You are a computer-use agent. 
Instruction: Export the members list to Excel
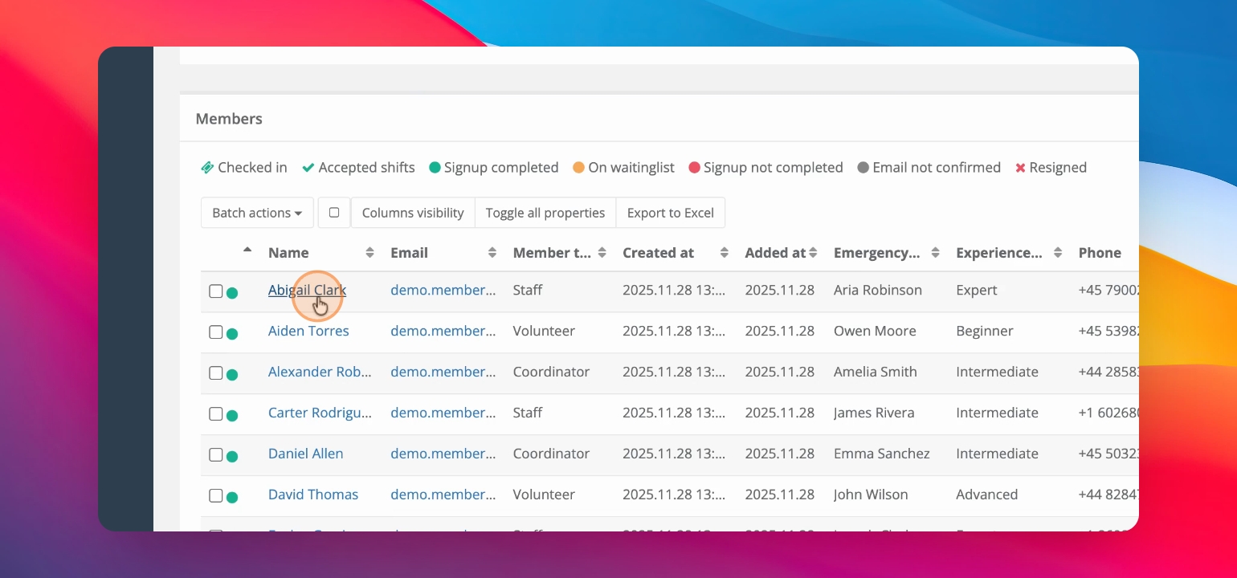pyautogui.click(x=671, y=213)
